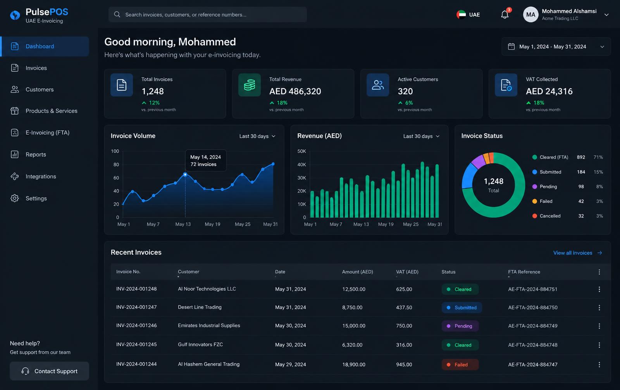Click Pending purple legend dot
The height and width of the screenshot is (390, 620).
point(535,186)
